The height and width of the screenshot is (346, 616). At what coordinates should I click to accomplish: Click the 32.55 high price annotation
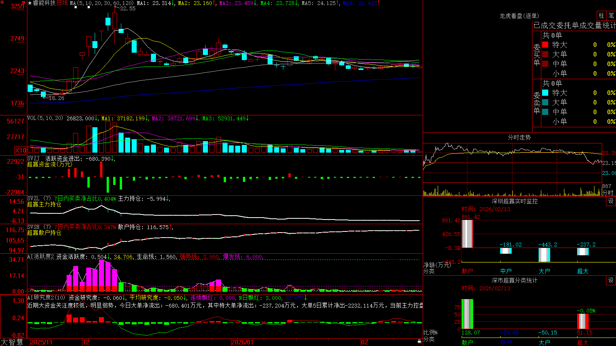(128, 8)
